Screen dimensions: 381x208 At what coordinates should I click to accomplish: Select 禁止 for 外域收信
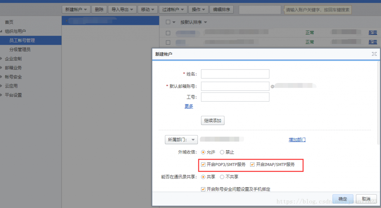pos(222,152)
